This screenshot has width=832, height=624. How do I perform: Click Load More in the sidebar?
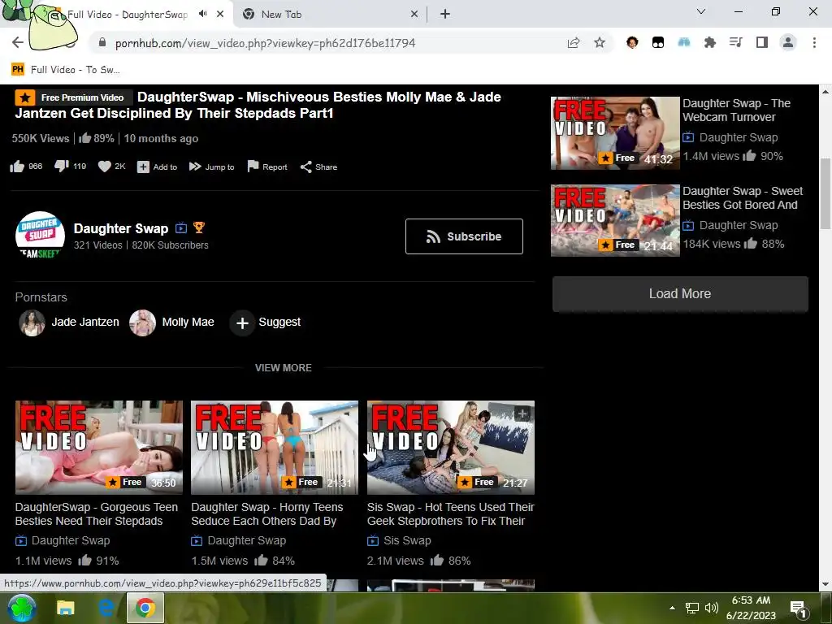pos(680,294)
